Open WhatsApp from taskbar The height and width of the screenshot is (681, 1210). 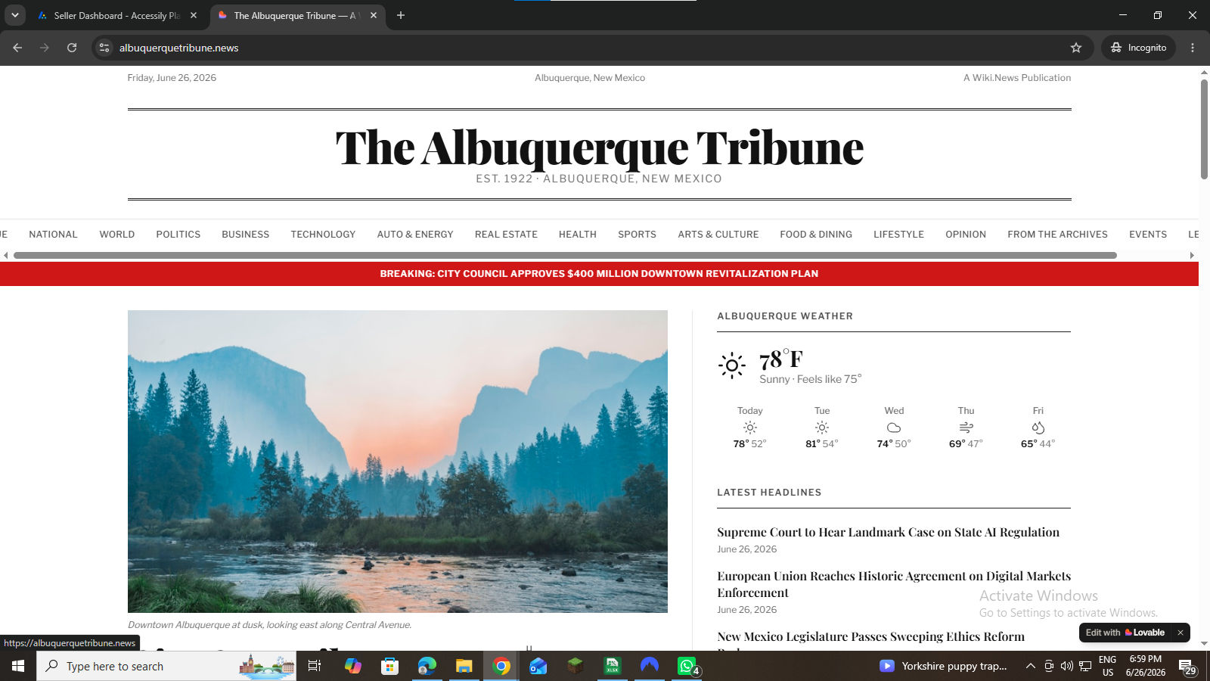687,666
